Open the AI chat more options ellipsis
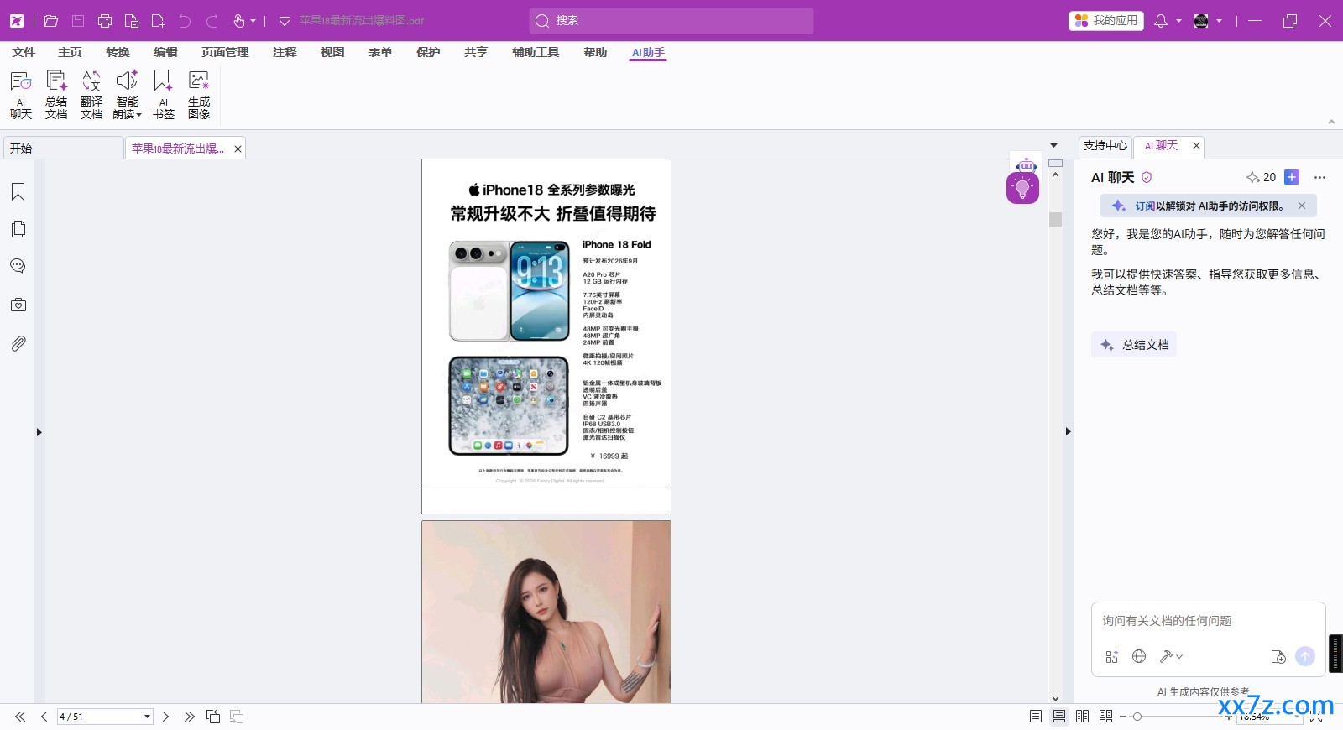The width and height of the screenshot is (1343, 730). coord(1319,177)
